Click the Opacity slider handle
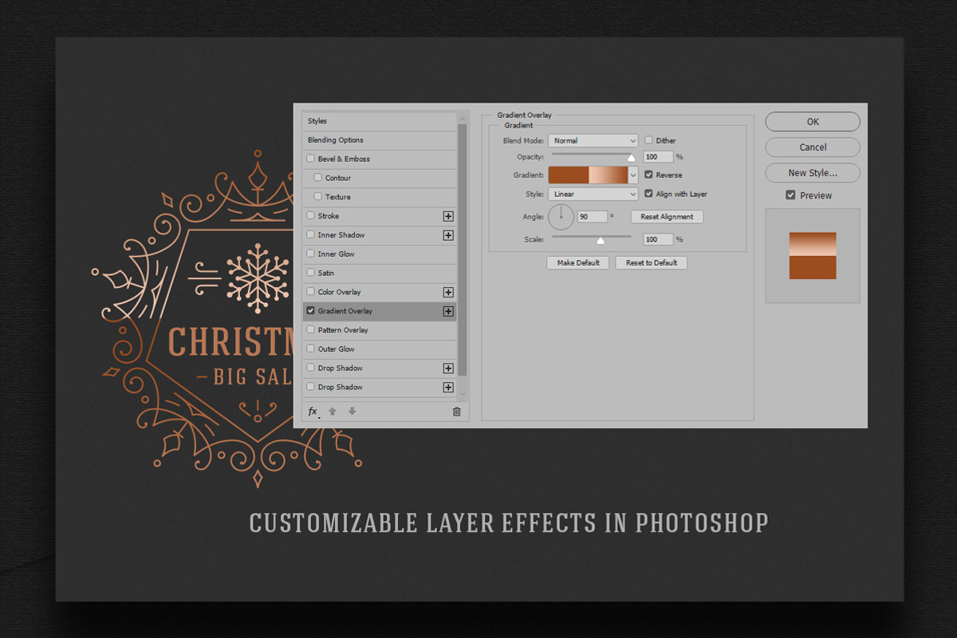This screenshot has width=957, height=638. (x=632, y=158)
